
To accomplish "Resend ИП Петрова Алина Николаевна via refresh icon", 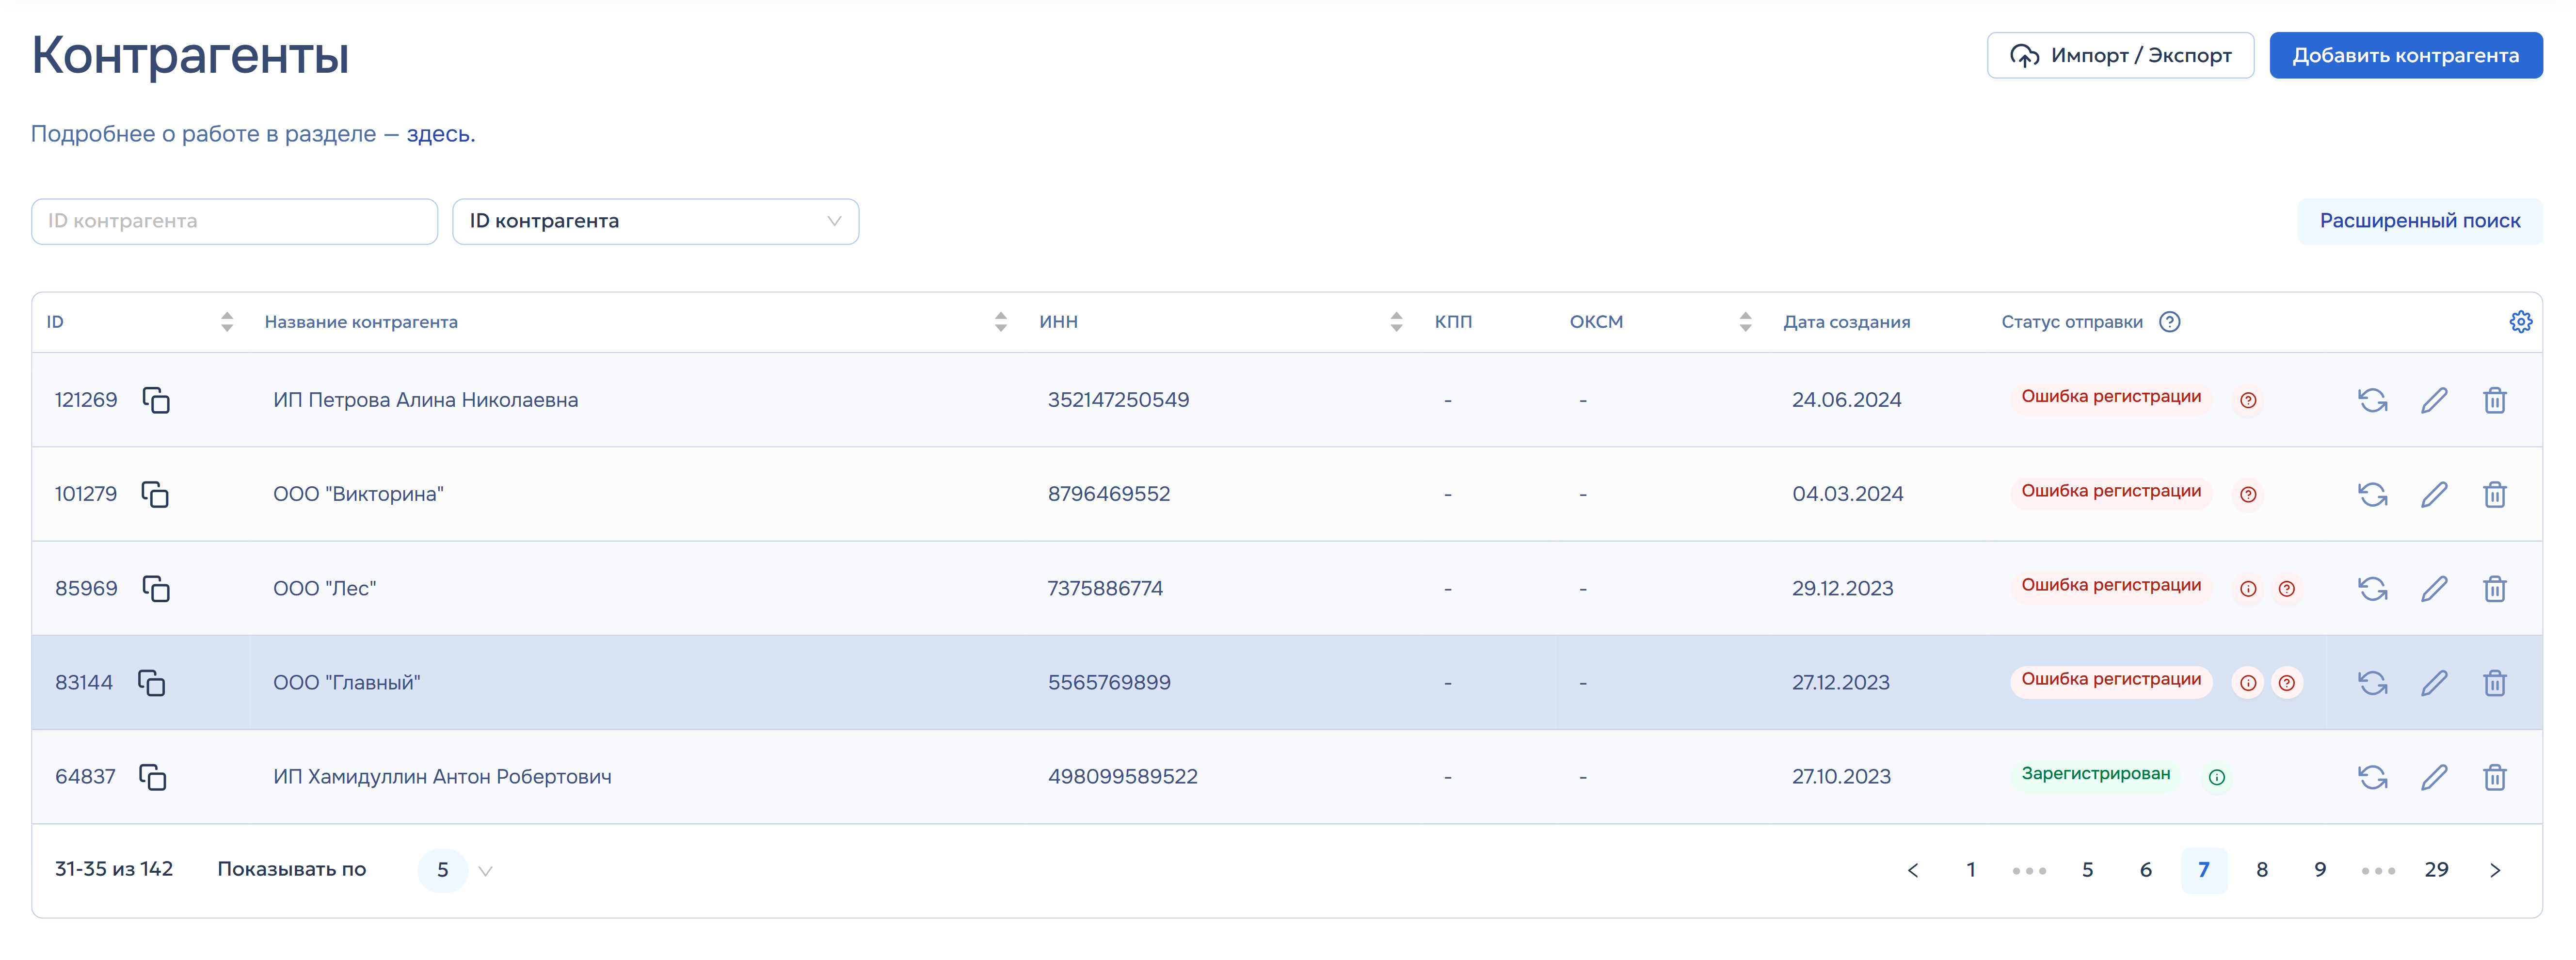I will tap(2373, 400).
